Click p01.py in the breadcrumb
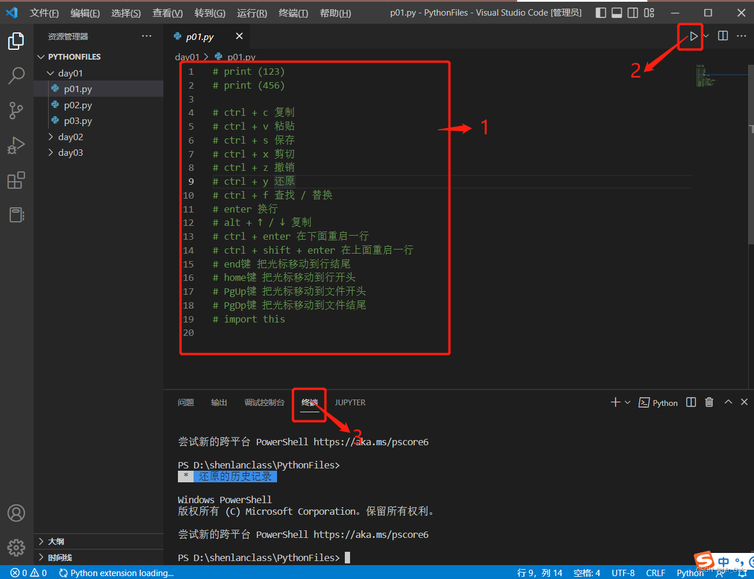 click(241, 57)
